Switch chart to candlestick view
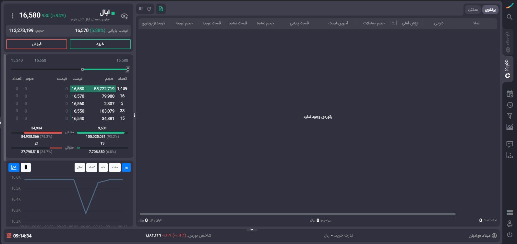 pos(26,167)
